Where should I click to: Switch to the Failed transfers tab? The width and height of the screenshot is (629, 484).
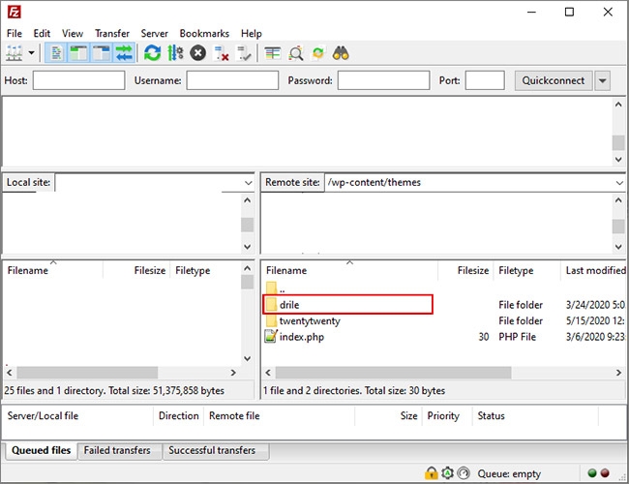[119, 451]
